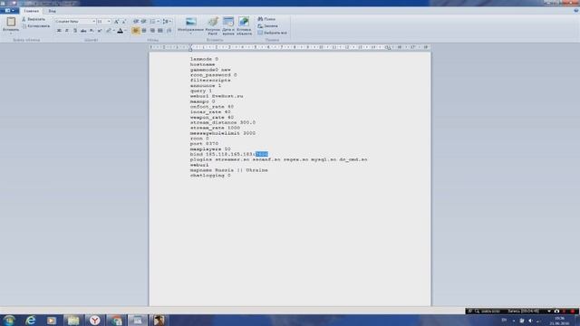The image size is (580, 326).
Task: Toggle bold formatting in the ribbon
Action: (59, 31)
